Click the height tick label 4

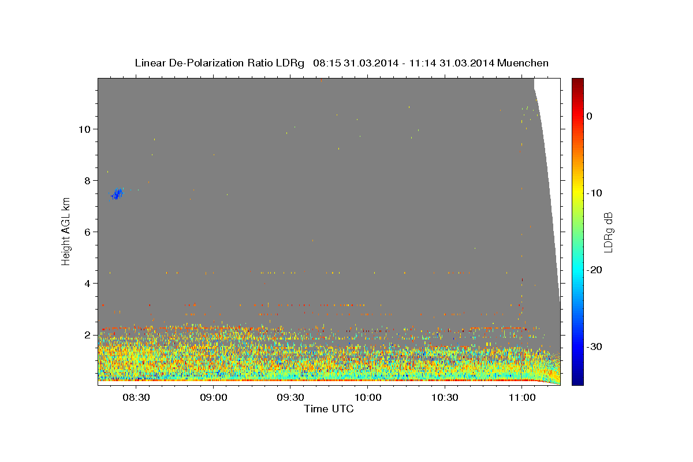point(88,283)
